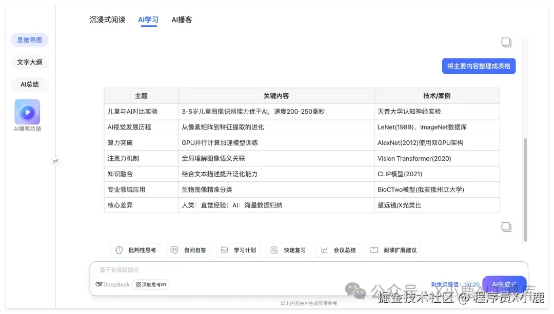Play the AI播客总结 podcast icon
This screenshot has height=314, width=554.
click(x=27, y=112)
